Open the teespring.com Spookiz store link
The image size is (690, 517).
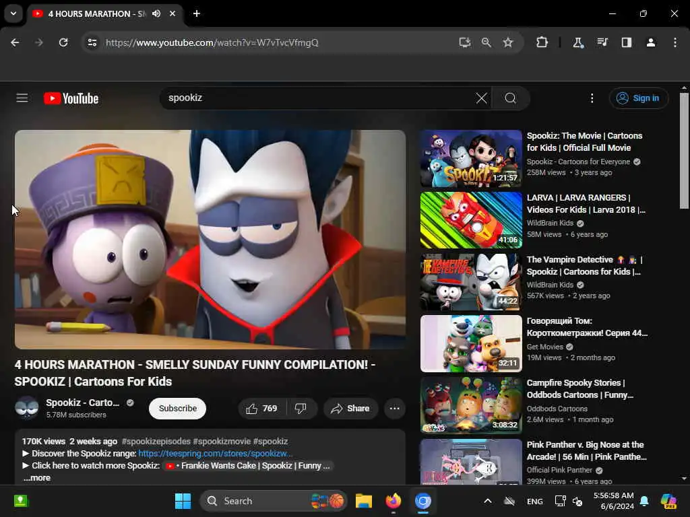click(x=215, y=454)
